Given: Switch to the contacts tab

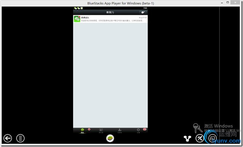Looking at the screenshot, I should 101,131.
